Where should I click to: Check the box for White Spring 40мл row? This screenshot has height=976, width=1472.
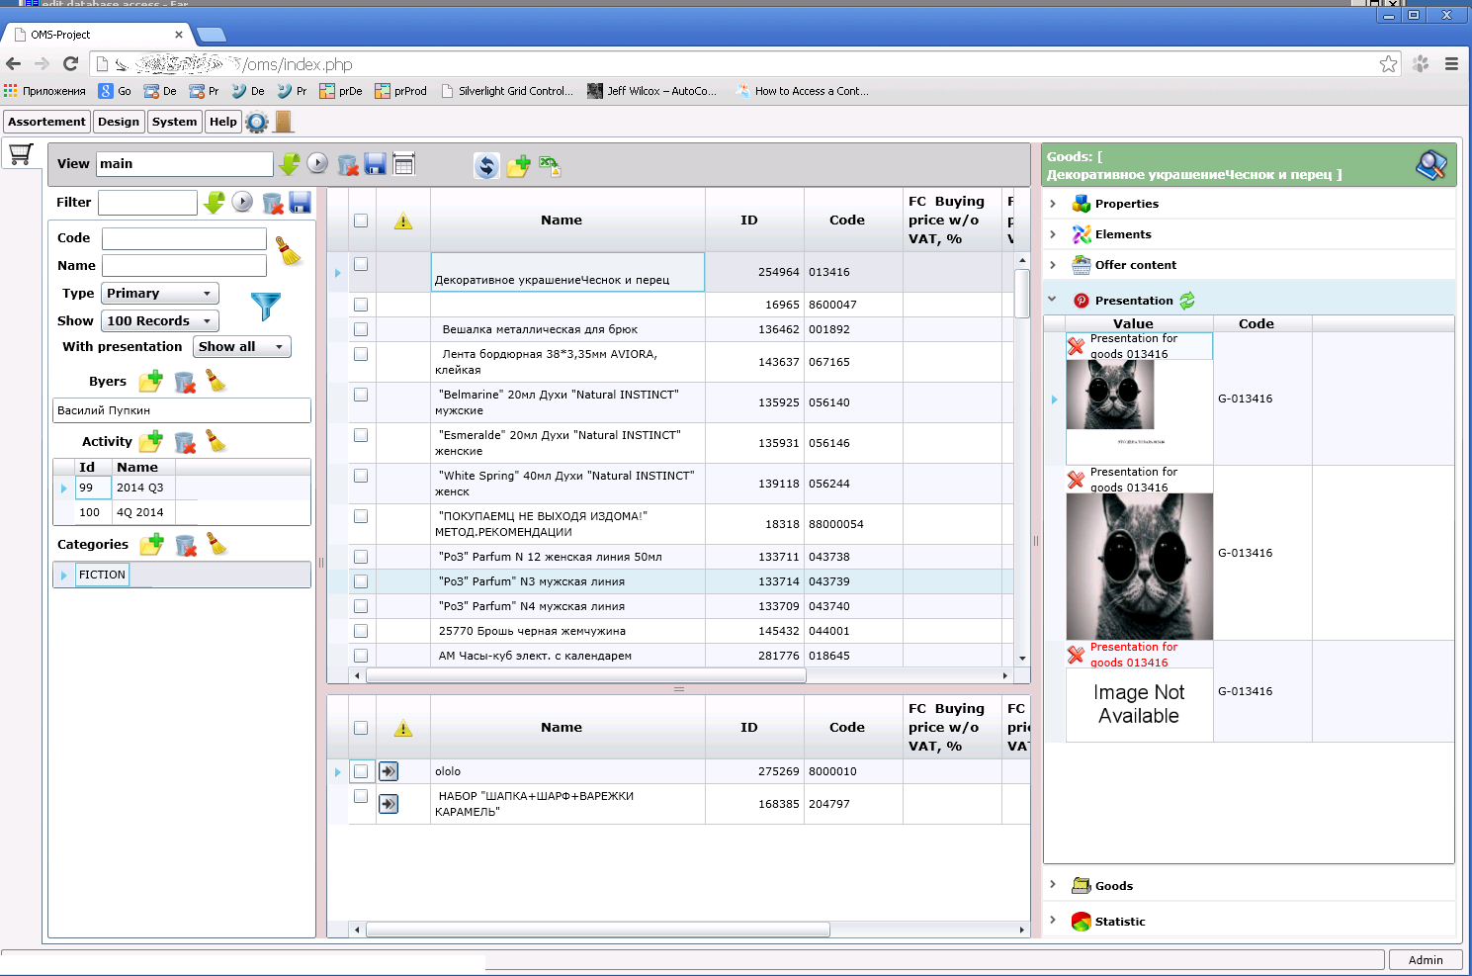coord(361,476)
